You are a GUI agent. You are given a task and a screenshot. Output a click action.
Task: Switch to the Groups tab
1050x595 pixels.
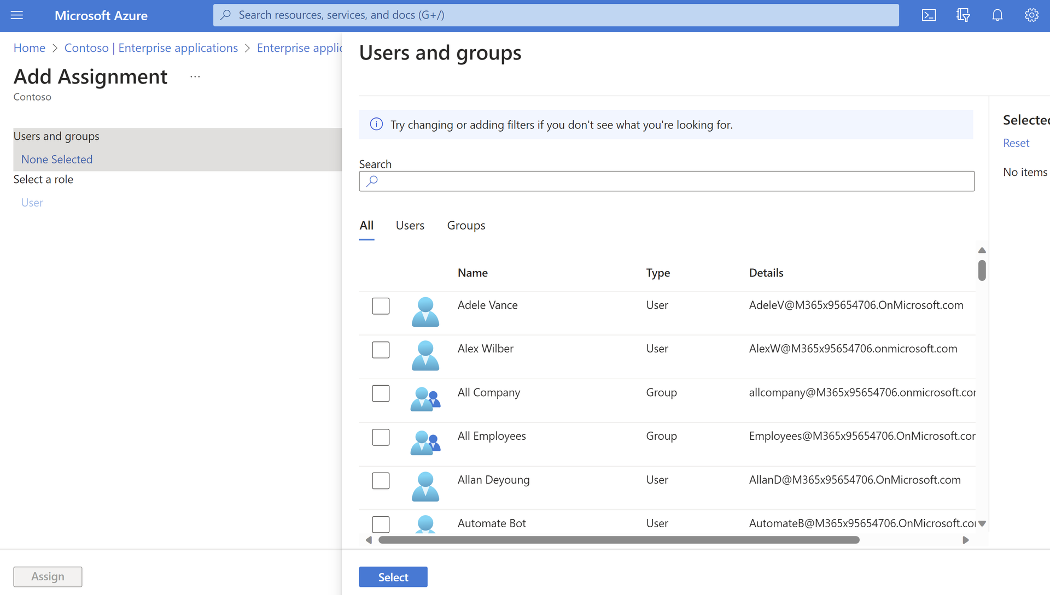466,226
